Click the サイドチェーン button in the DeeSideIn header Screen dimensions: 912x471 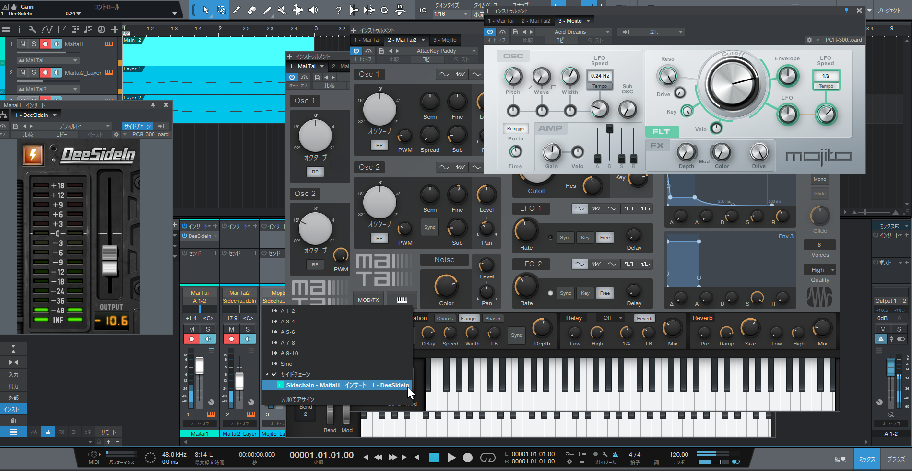137,126
